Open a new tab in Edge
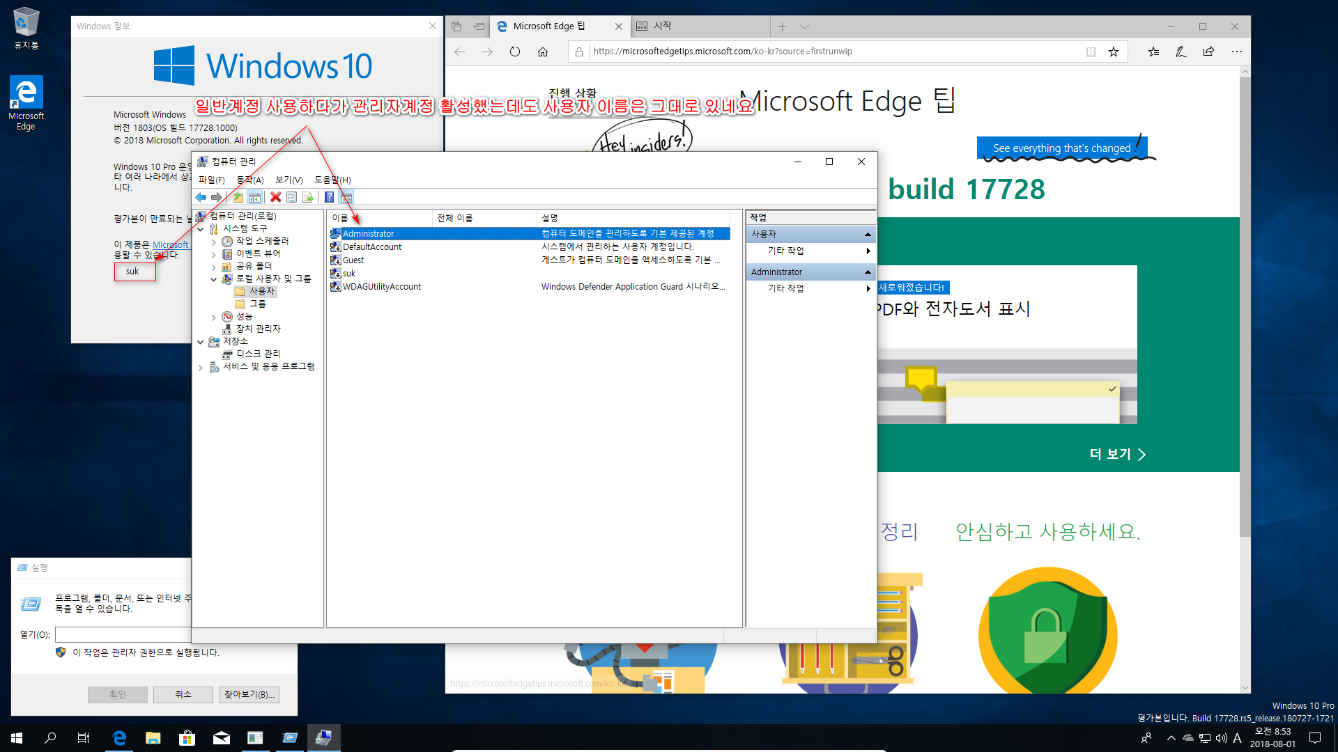 coord(782,26)
